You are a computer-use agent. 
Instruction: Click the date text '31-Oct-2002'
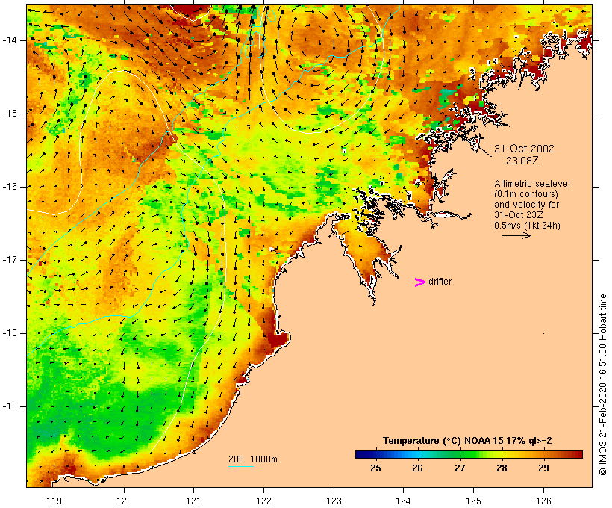tap(524, 149)
